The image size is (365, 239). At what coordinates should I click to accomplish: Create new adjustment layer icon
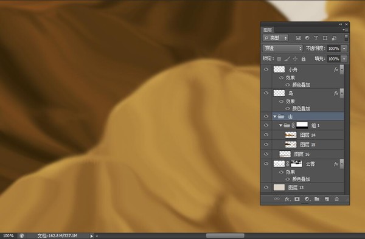307,199
